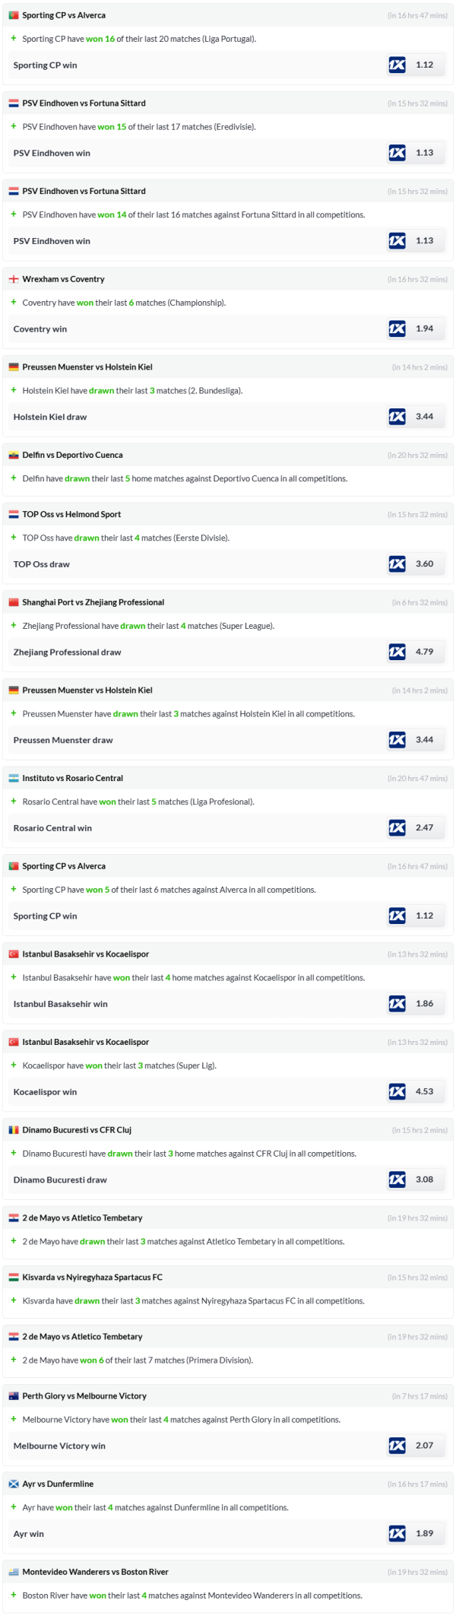Viewport: 456px width, 1616px height.
Task: Click the Uruguay flag beside Montevideo Wanderers match
Action: [x=14, y=1572]
